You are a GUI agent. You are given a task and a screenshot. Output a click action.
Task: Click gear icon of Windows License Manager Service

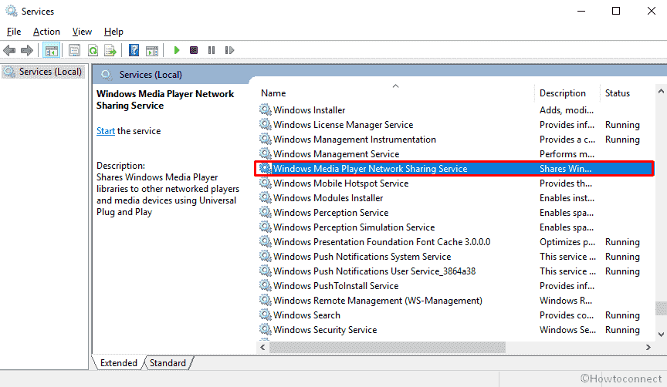(266, 124)
